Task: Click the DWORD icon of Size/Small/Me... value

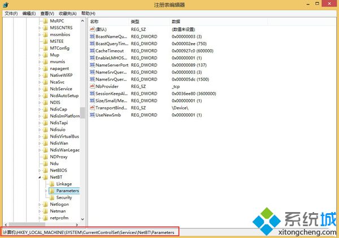Action: coord(92,100)
